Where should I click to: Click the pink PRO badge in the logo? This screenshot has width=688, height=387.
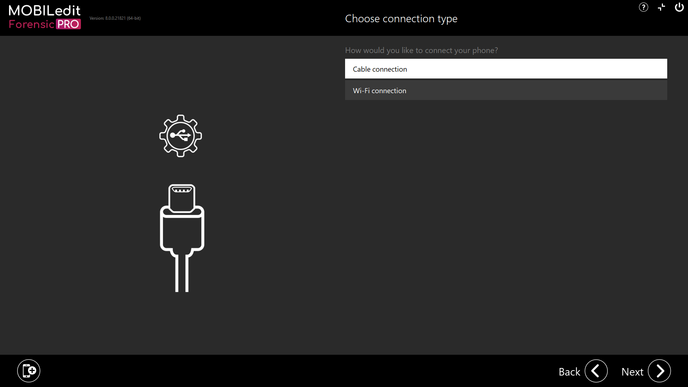(x=69, y=24)
